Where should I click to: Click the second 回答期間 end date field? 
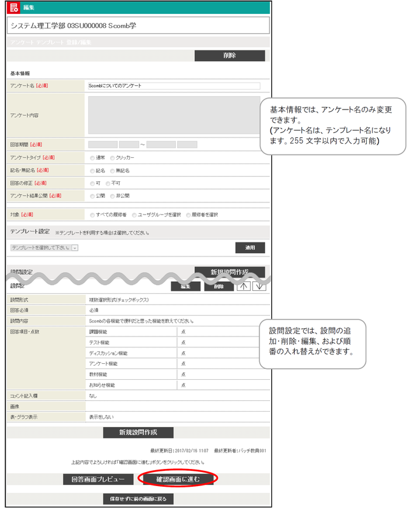[x=161, y=144]
